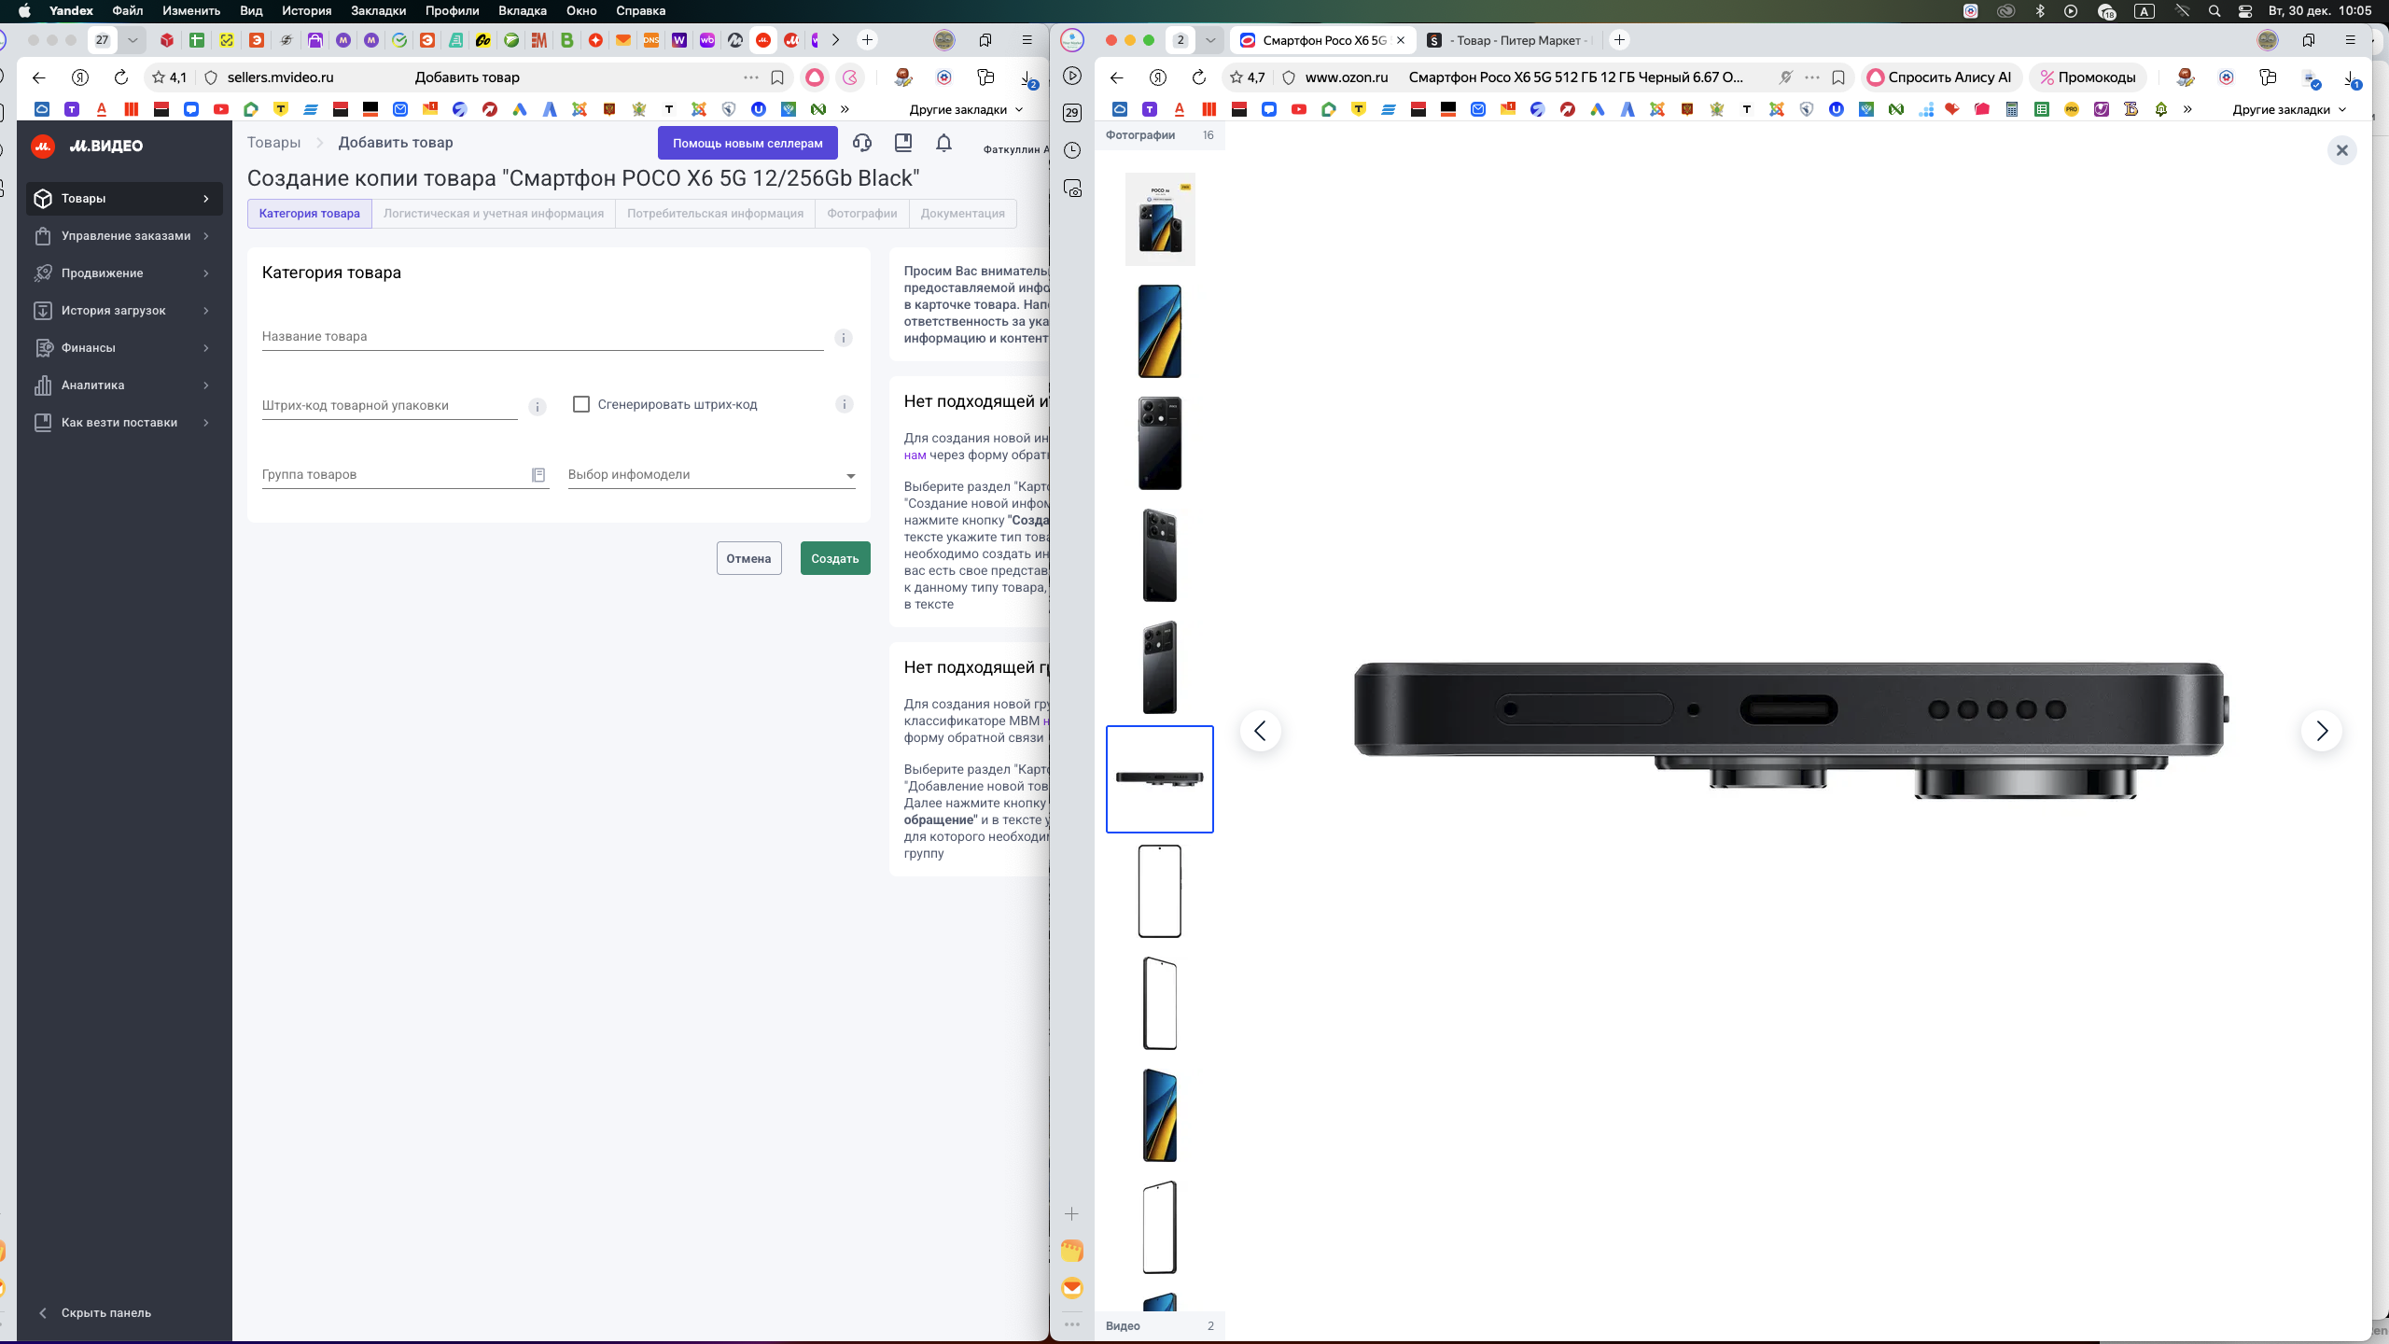
Task: Enable Сгенерировать штрих-код checkbox
Action: point(581,404)
